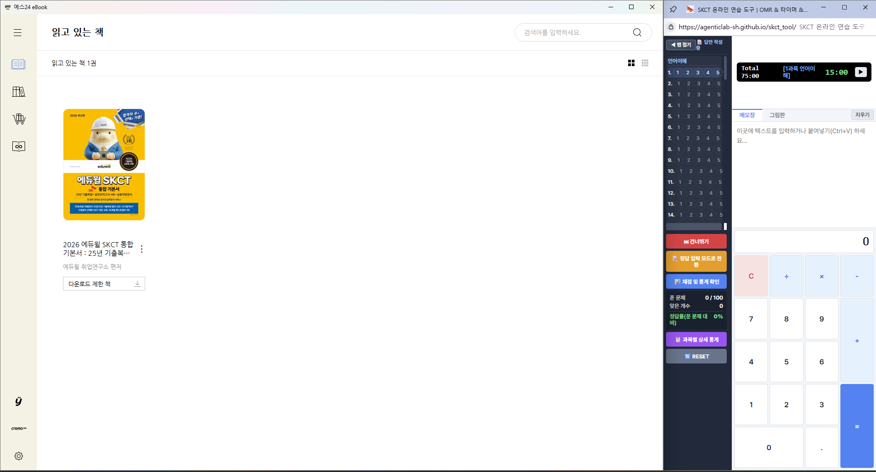
Task: Collapse the OMR tab with 탭 접기
Action: (x=681, y=45)
